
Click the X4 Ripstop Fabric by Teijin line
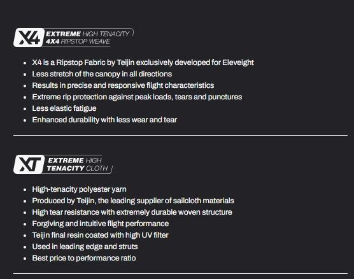point(143,62)
